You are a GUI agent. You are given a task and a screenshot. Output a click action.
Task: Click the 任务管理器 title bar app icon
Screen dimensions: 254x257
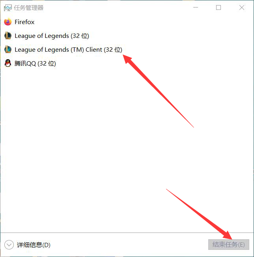pyautogui.click(x=8, y=8)
